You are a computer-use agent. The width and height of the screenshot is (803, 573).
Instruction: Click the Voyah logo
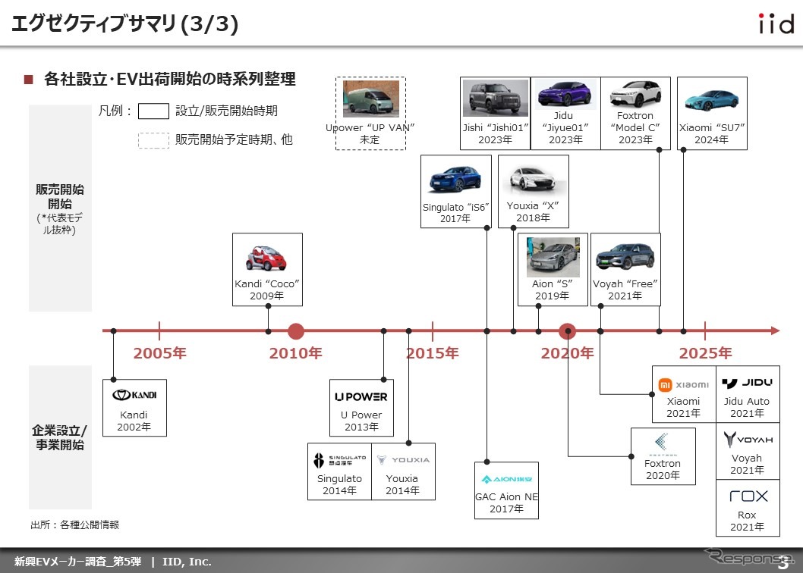pyautogui.click(x=748, y=440)
